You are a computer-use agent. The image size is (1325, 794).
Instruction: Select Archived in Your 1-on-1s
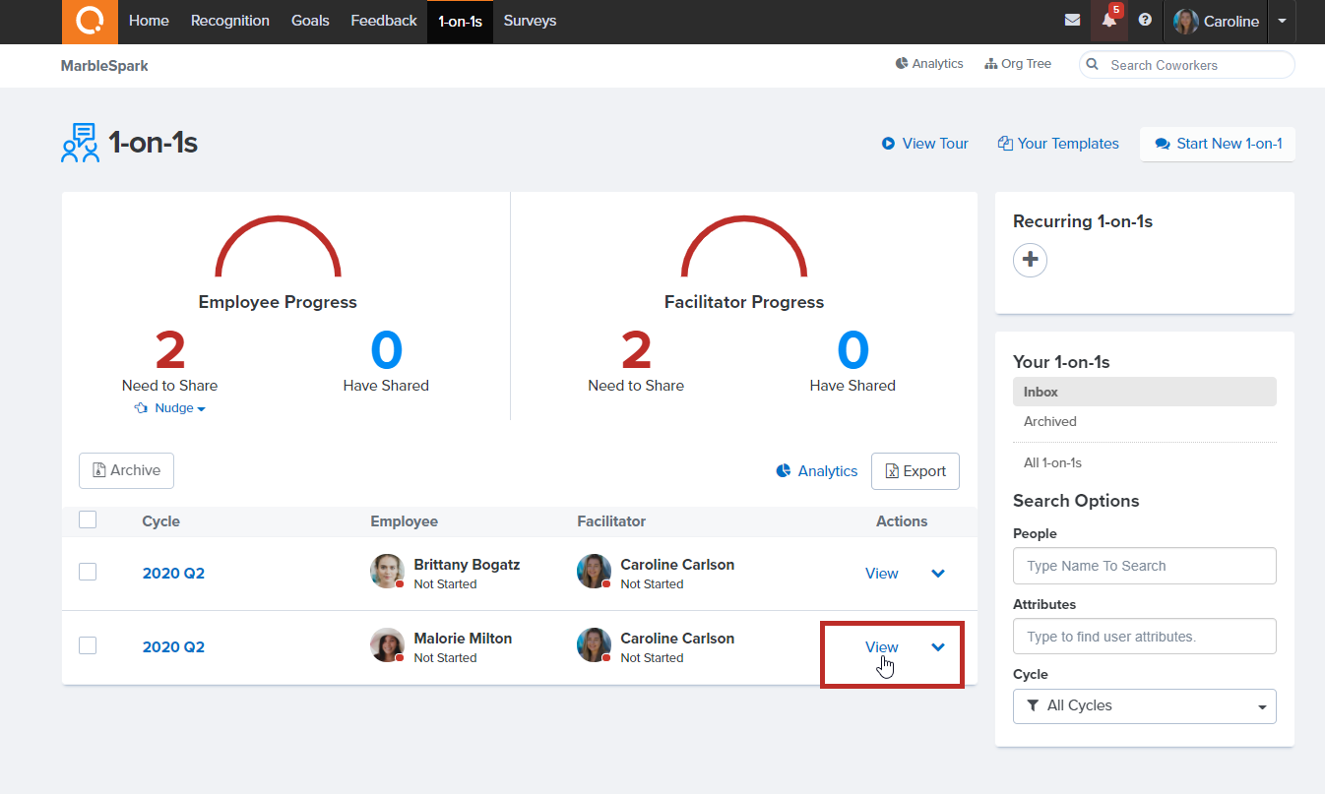tap(1050, 421)
